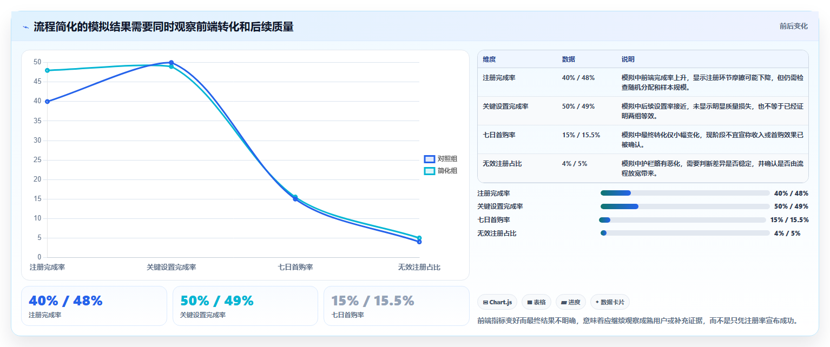Toggle the 简化组 legend swatch
The width and height of the screenshot is (830, 347).
(429, 171)
